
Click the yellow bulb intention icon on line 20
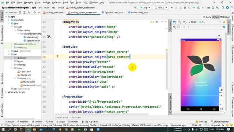57,56
